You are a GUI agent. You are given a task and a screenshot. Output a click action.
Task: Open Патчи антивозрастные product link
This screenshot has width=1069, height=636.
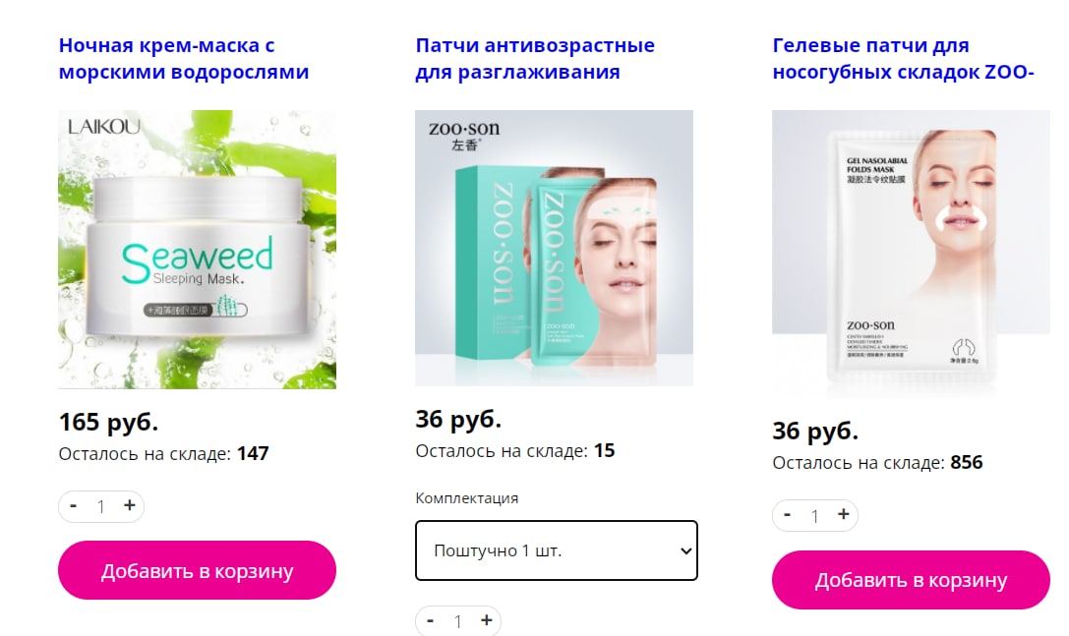535,59
